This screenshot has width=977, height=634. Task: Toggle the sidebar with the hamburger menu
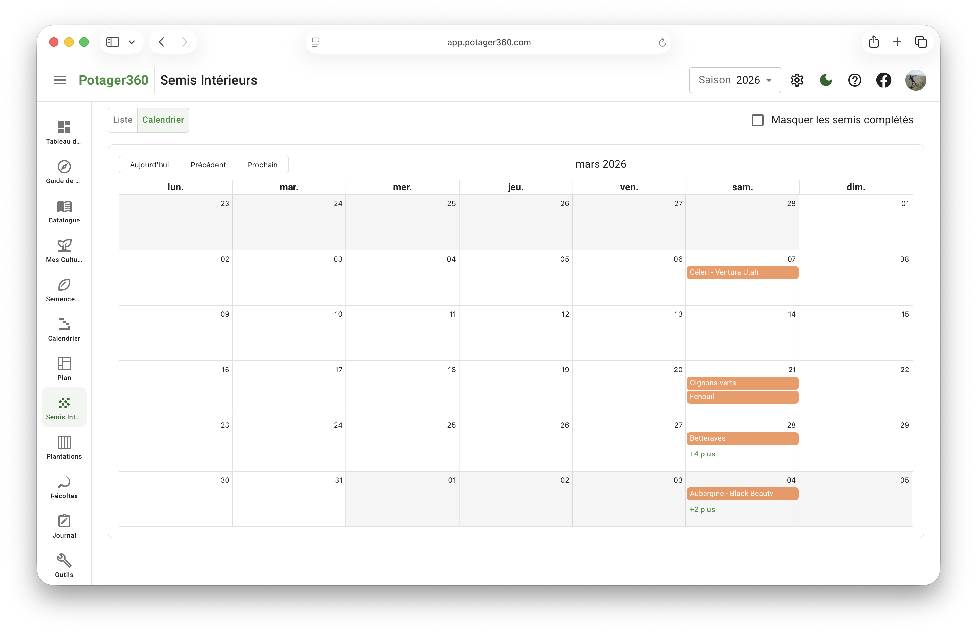[60, 80]
